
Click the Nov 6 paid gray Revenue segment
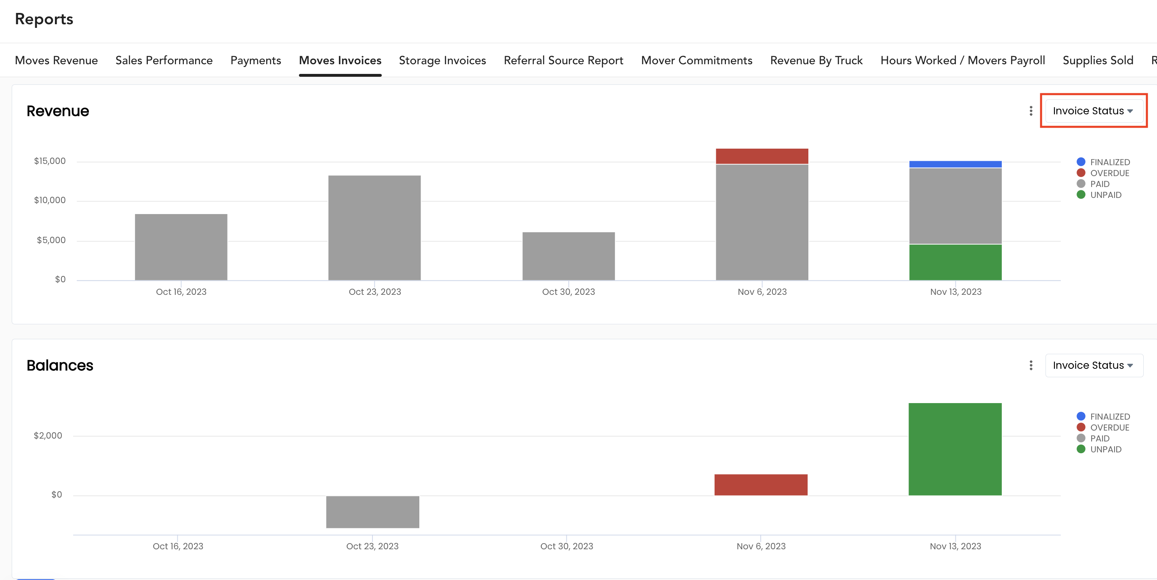tap(762, 222)
